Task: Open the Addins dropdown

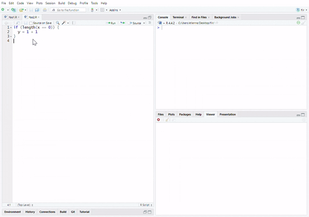Action: click(115, 10)
